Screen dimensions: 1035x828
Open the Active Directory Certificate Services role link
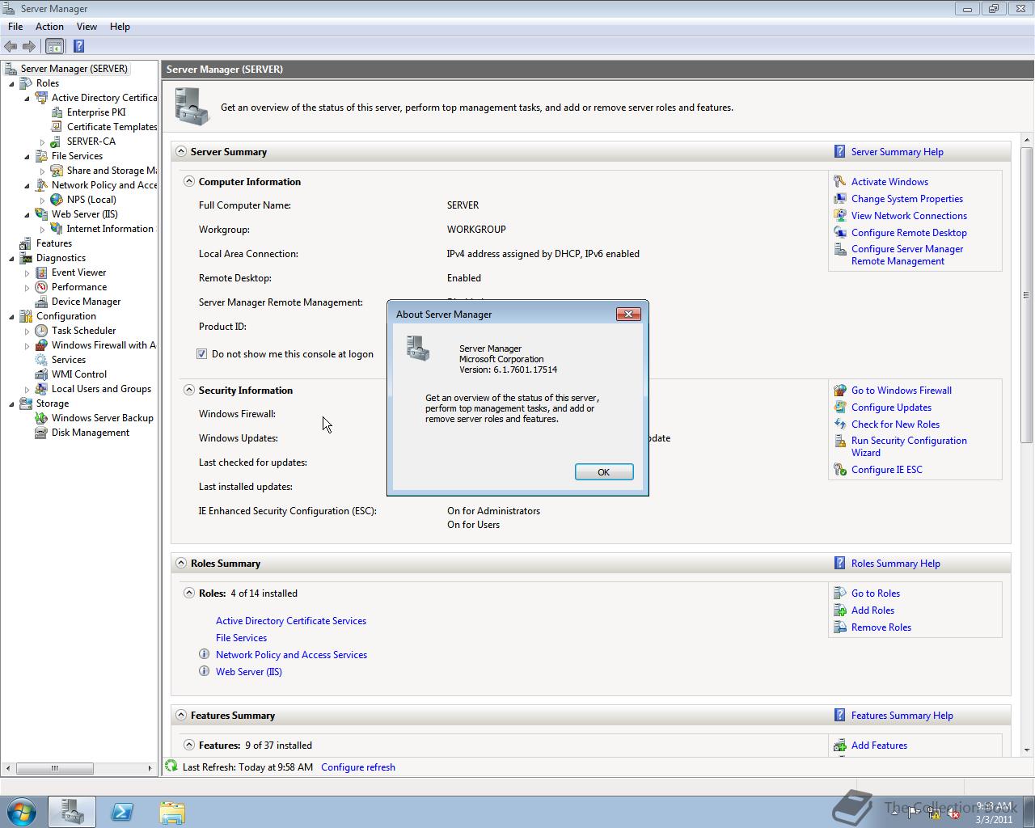point(291,621)
